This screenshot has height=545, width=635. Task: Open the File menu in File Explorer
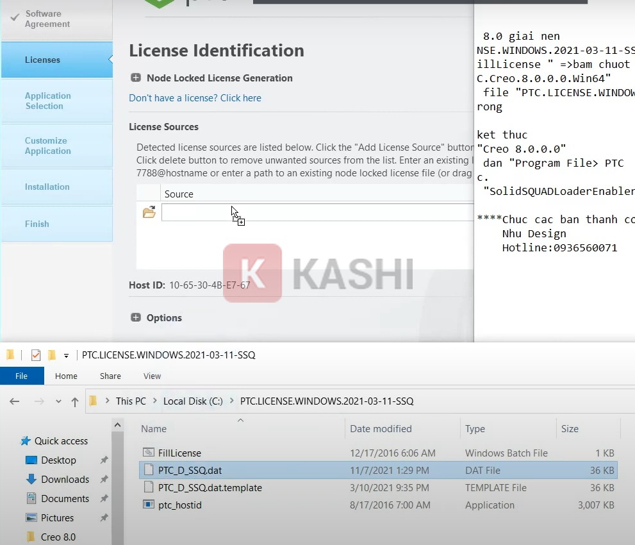point(21,376)
